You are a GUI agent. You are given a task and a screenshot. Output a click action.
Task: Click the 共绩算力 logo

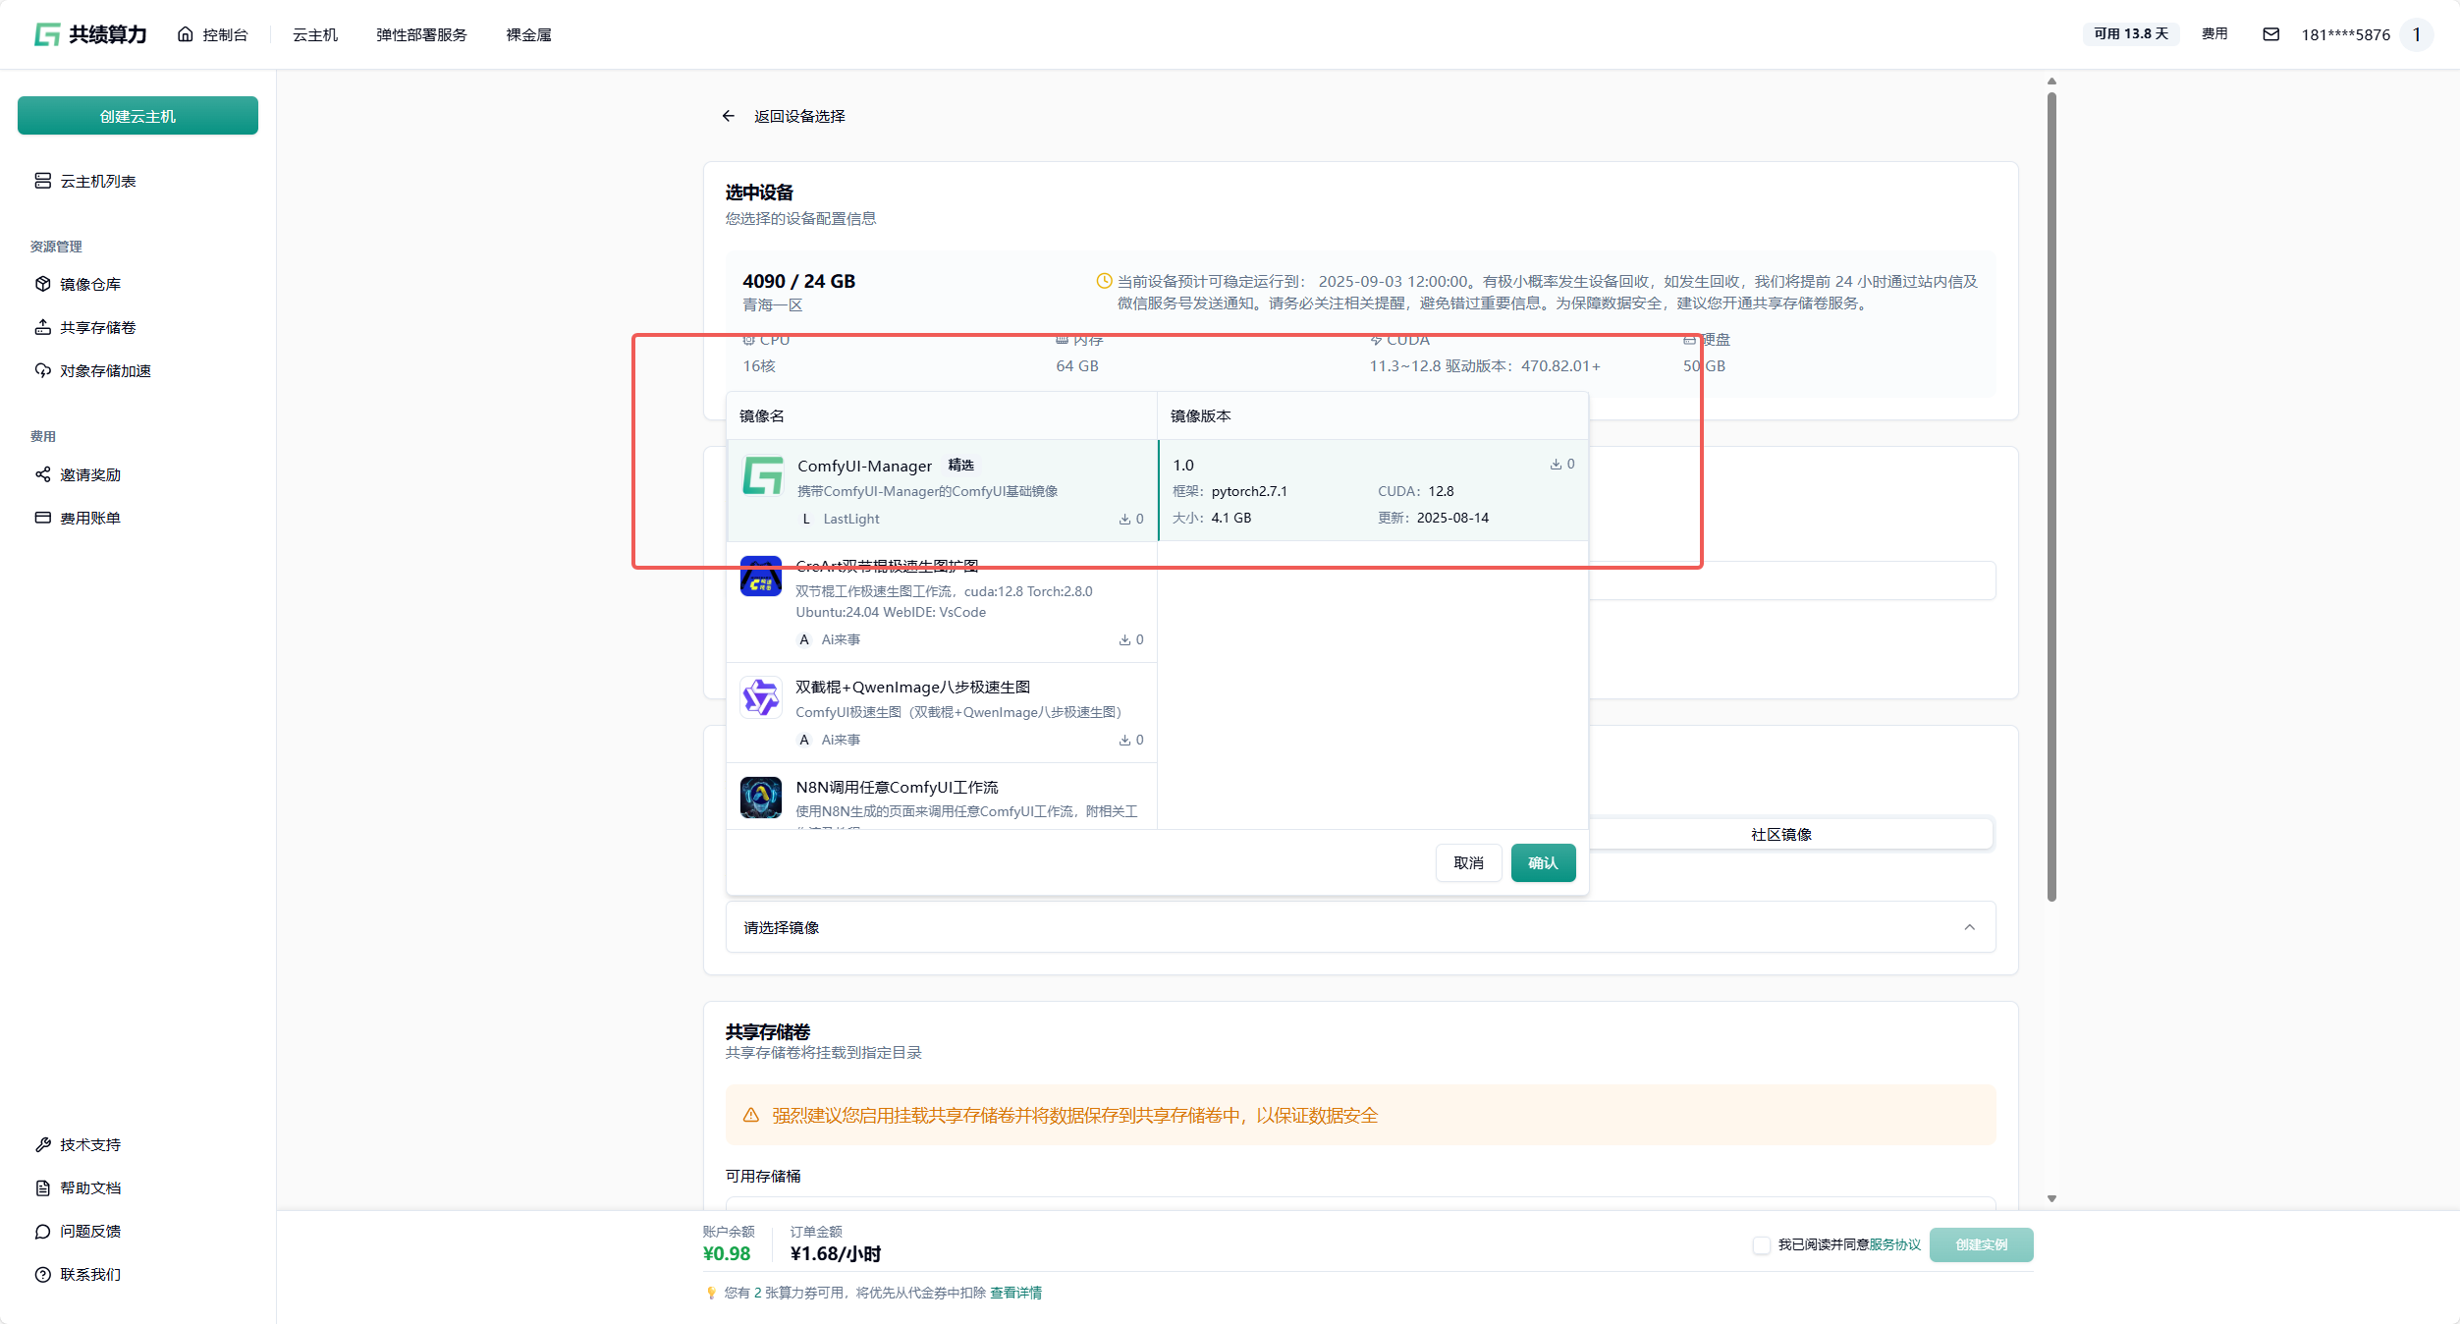tap(90, 34)
